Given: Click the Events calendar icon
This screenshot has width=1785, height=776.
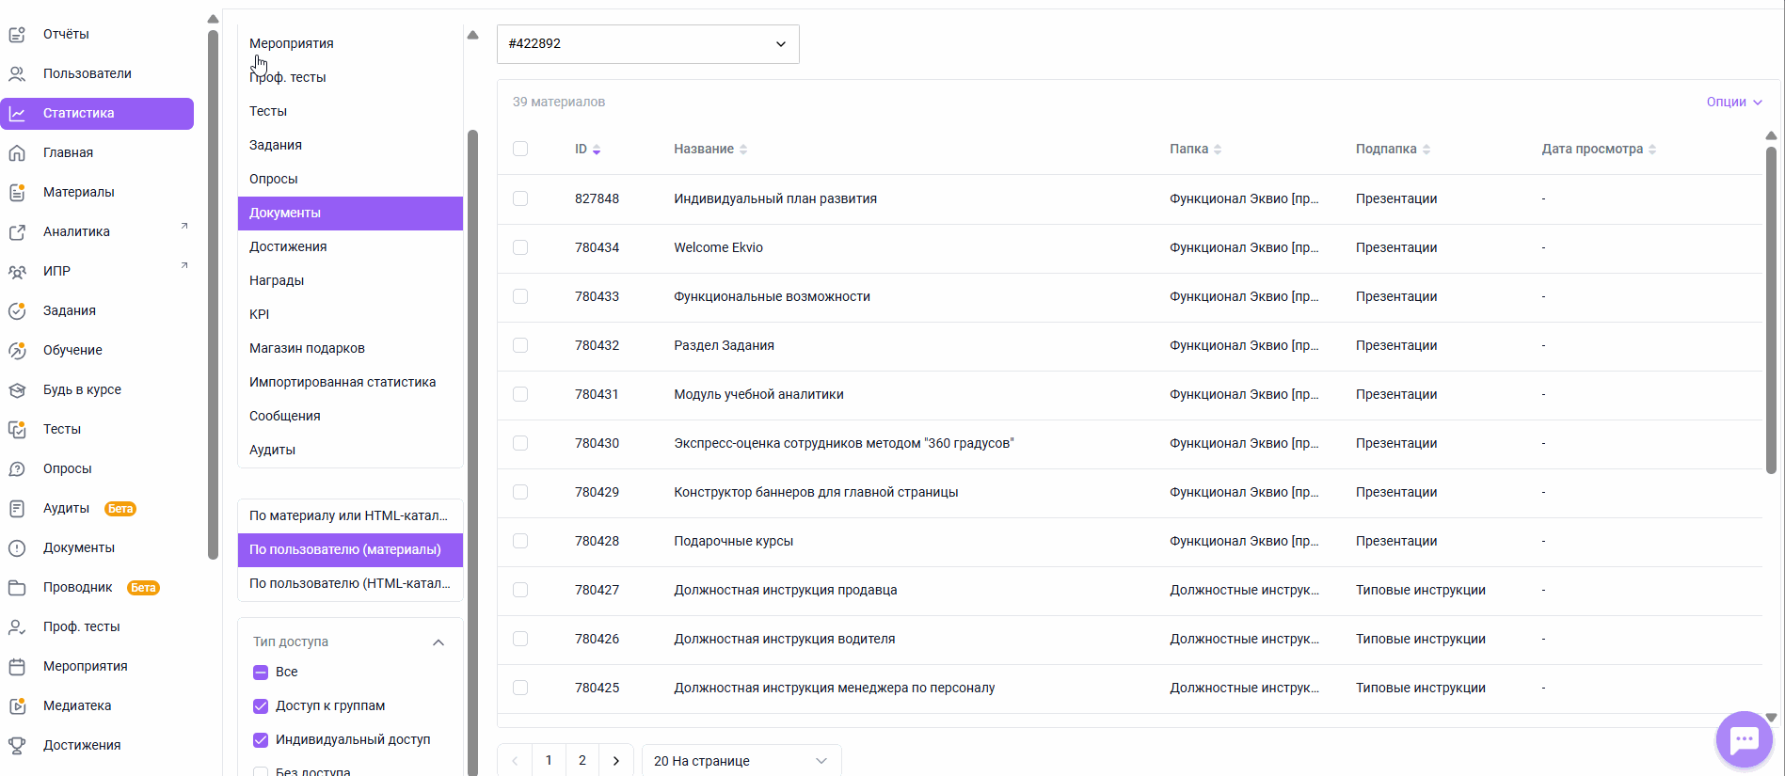Looking at the screenshot, I should point(17,666).
